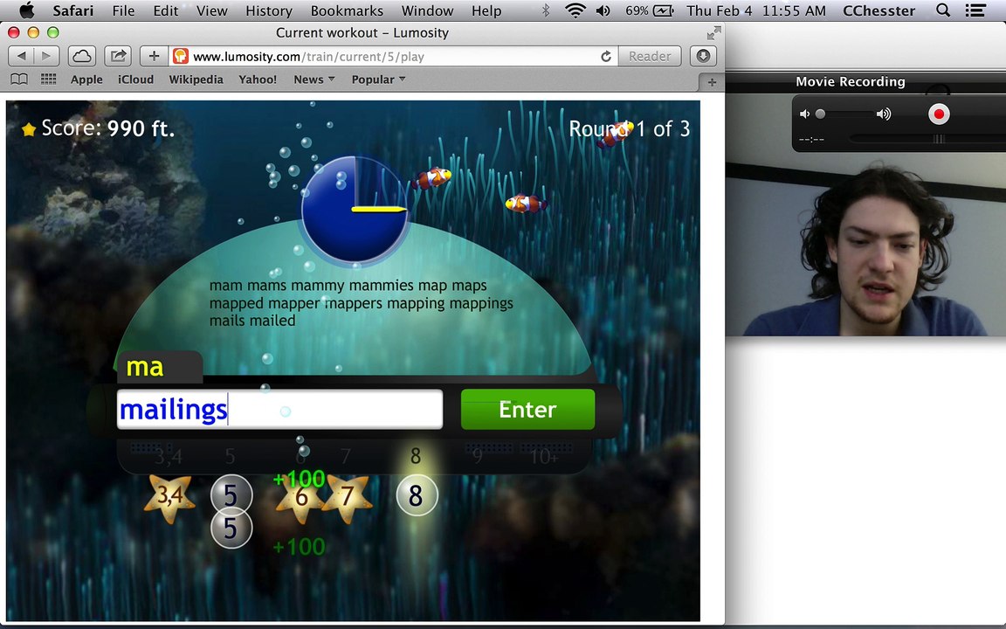
Task: Click the Reader button
Action: point(650,57)
